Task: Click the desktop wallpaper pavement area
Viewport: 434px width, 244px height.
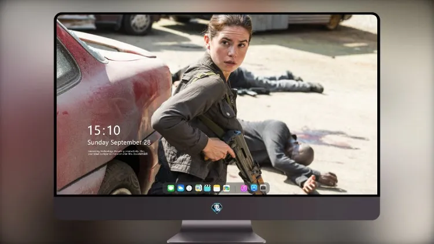Action: (332, 97)
